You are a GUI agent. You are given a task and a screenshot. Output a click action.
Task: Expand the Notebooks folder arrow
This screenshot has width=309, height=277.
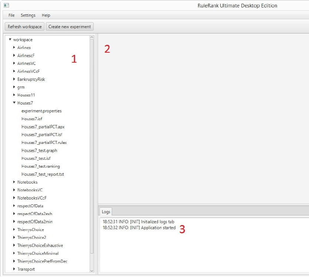14,182
